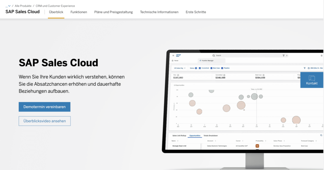Image resolution: width=324 pixels, height=170 pixels.
Task: Click the $584,600 Best Case value
Action: (260, 78)
